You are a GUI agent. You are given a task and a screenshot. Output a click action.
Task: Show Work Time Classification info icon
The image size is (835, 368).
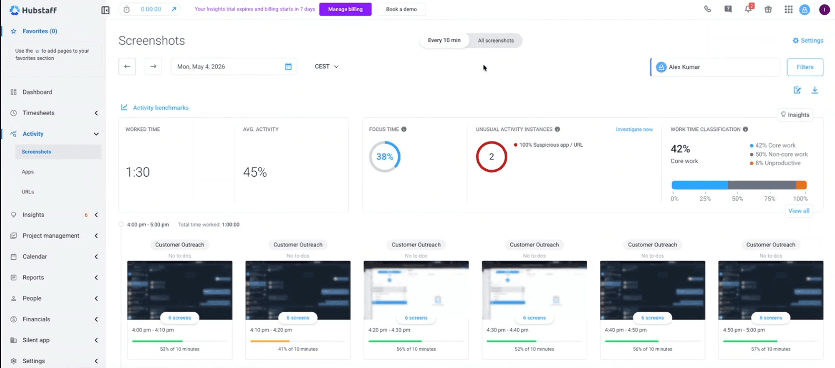(746, 129)
